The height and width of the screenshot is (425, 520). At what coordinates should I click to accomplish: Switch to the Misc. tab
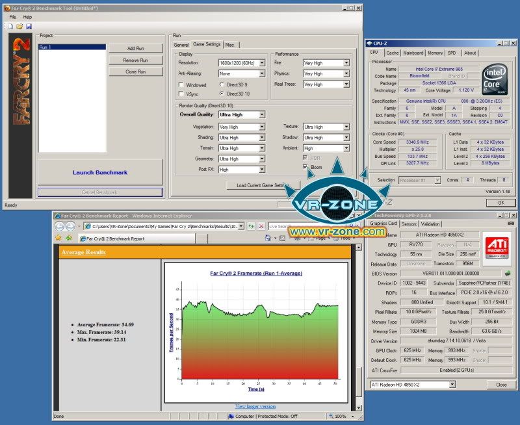230,45
